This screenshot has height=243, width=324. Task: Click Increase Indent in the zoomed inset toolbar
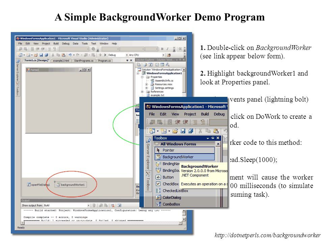[x=185, y=122]
